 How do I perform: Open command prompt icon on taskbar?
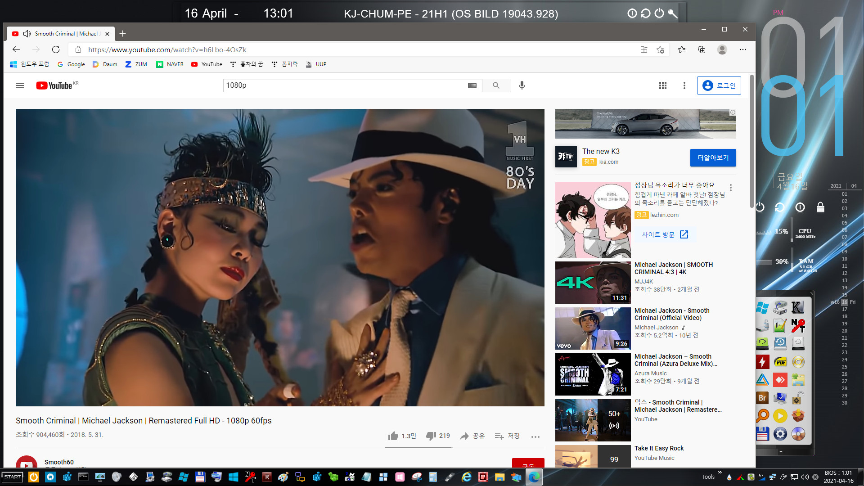click(83, 477)
